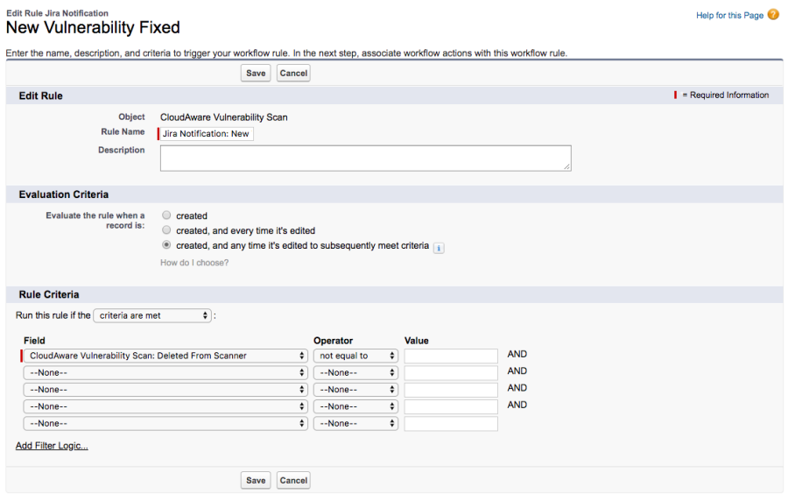
Task: Open the second row field --None-- dropdown
Action: 165,373
